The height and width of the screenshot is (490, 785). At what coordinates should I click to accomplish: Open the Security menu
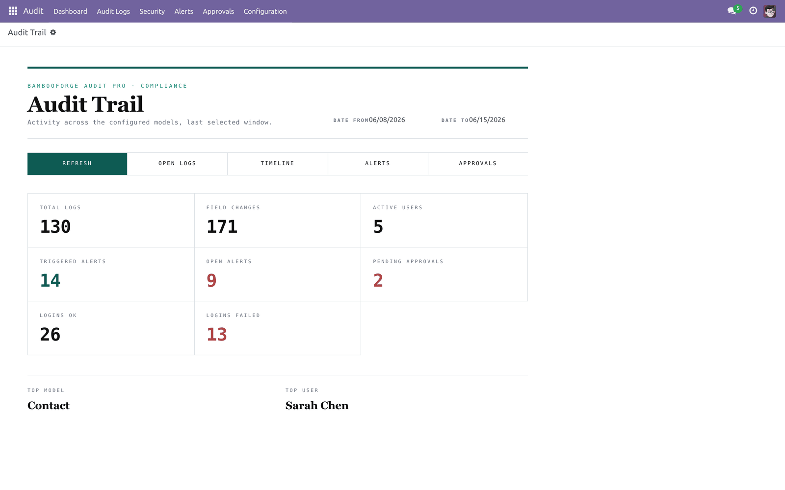pyautogui.click(x=152, y=11)
